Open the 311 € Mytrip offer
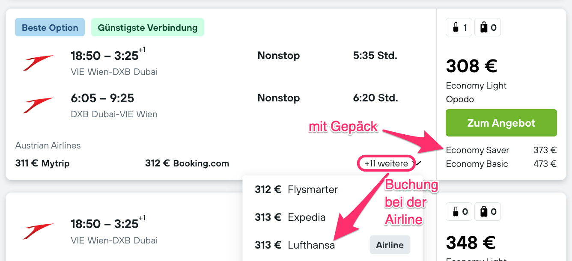Viewport: 572px width, 261px height. 42,163
